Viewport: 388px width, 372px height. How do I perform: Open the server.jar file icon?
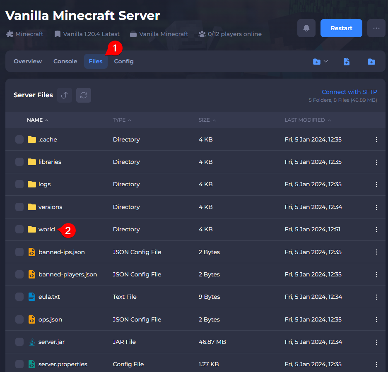coord(32,342)
